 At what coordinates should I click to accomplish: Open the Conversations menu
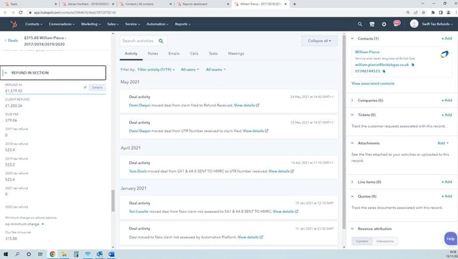(x=62, y=24)
